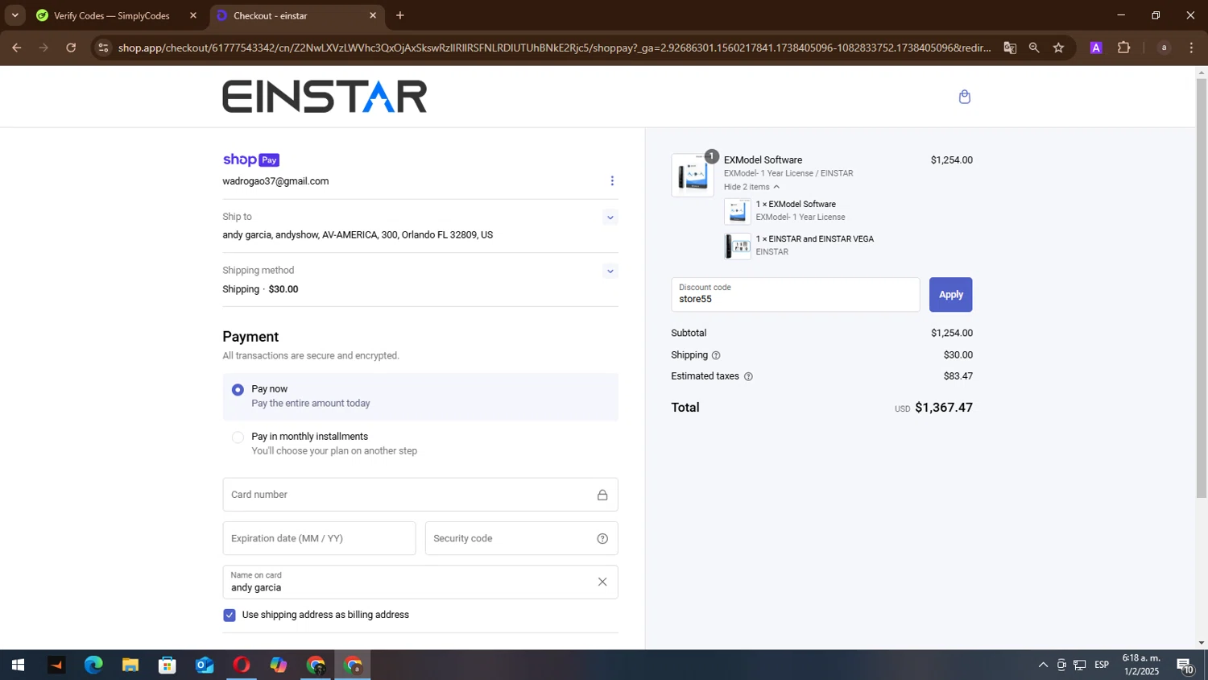Viewport: 1208px width, 680px height.
Task: Click the Discount code input field
Action: click(x=795, y=295)
